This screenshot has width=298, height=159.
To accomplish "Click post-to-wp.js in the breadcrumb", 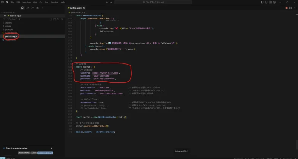I will 76,12.
